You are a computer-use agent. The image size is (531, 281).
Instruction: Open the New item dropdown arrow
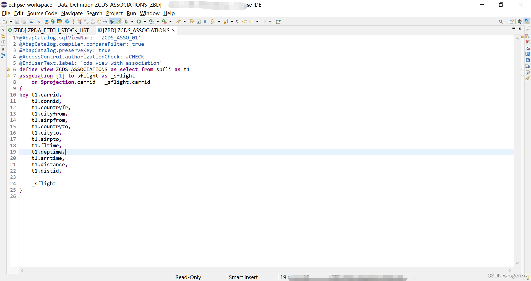(11, 22)
